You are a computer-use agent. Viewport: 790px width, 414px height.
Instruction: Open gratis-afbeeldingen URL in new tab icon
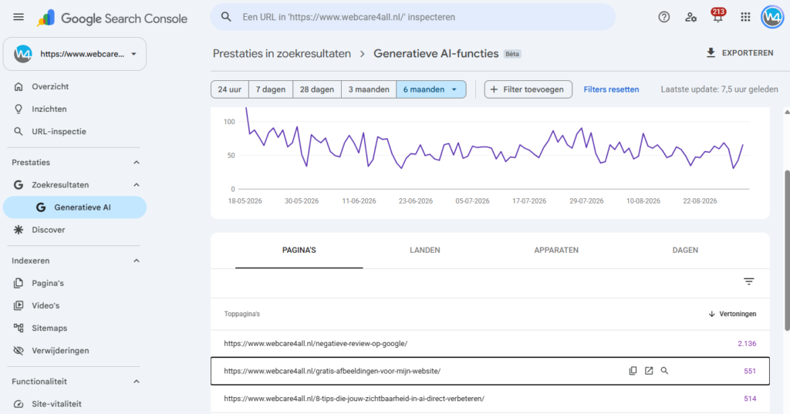[649, 371]
